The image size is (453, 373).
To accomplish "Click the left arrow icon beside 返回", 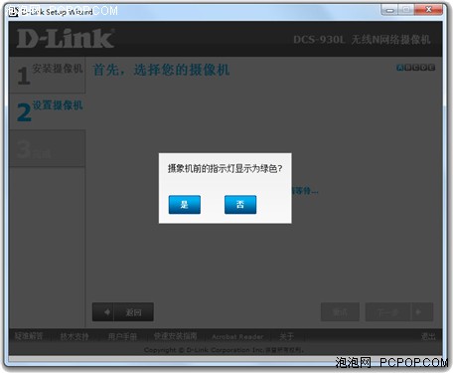I will 106,312.
